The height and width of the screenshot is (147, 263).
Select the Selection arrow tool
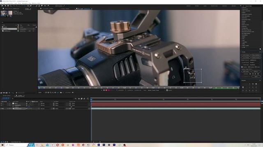click(x=5, y=6)
